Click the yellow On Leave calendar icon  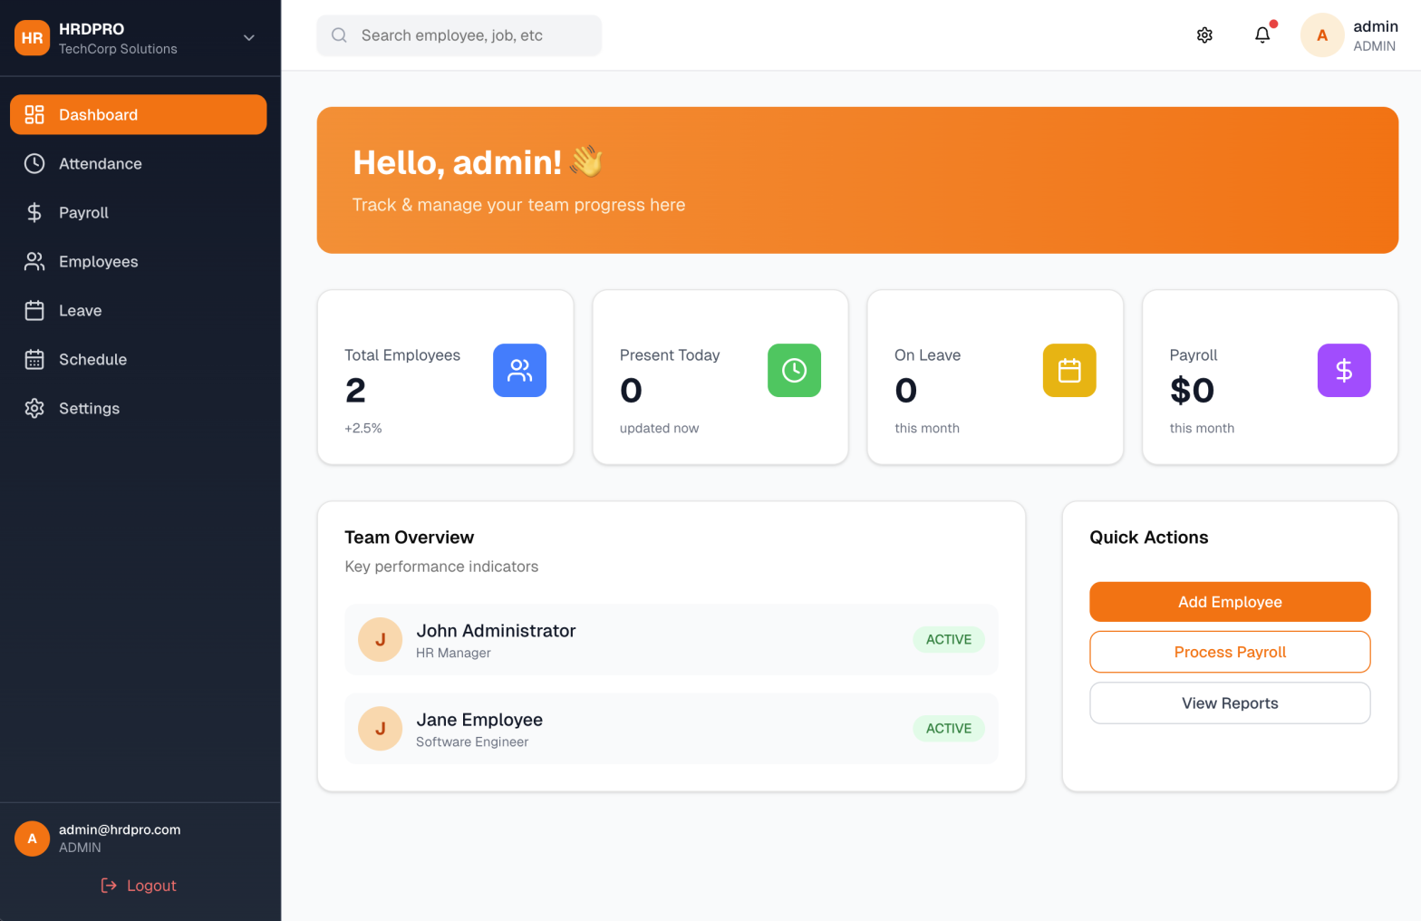1069,370
